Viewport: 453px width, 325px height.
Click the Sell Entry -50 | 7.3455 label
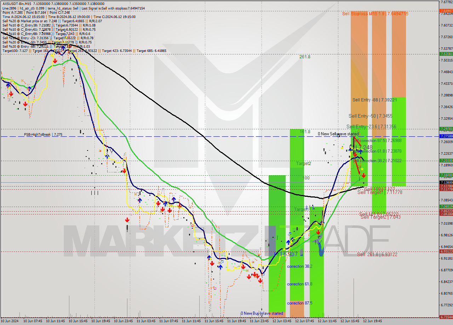[x=370, y=116]
